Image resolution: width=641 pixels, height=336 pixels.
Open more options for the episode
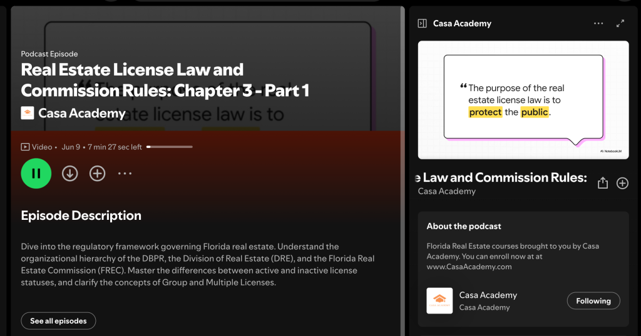pyautogui.click(x=125, y=173)
